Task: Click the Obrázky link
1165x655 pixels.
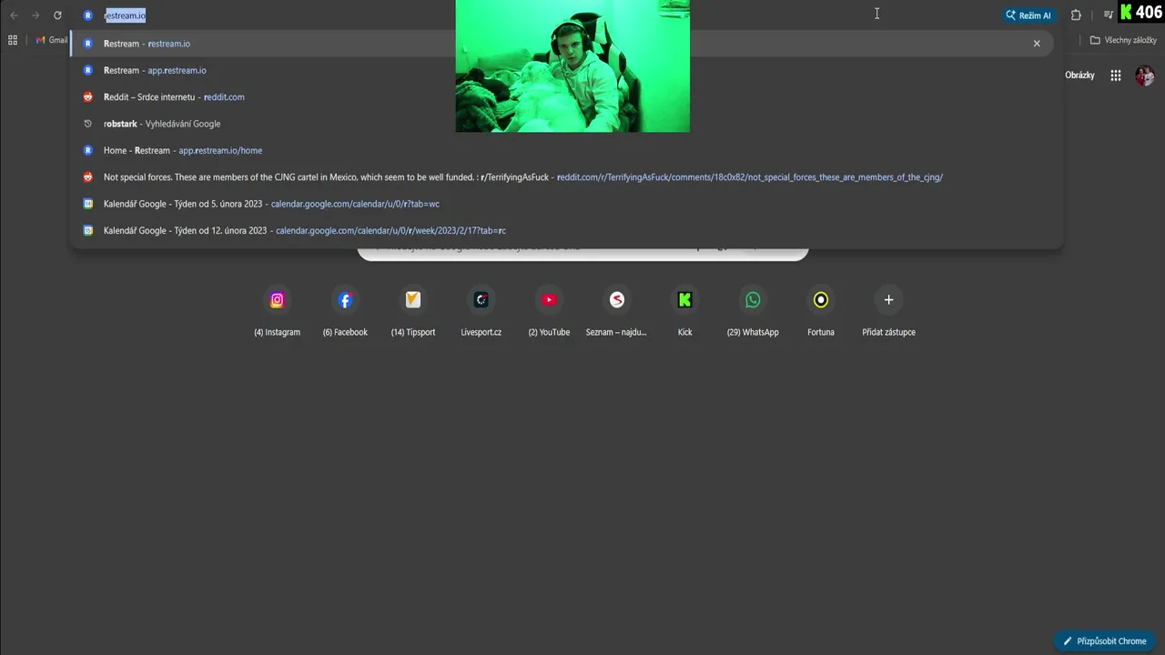Action: tap(1079, 76)
